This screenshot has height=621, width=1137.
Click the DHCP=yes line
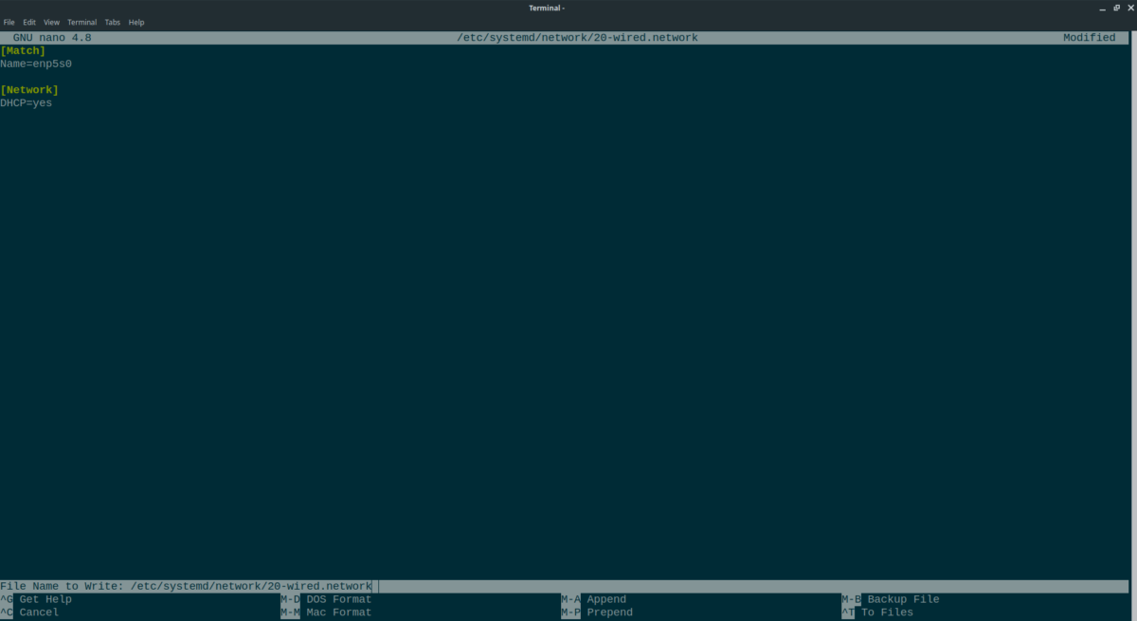tap(27, 103)
